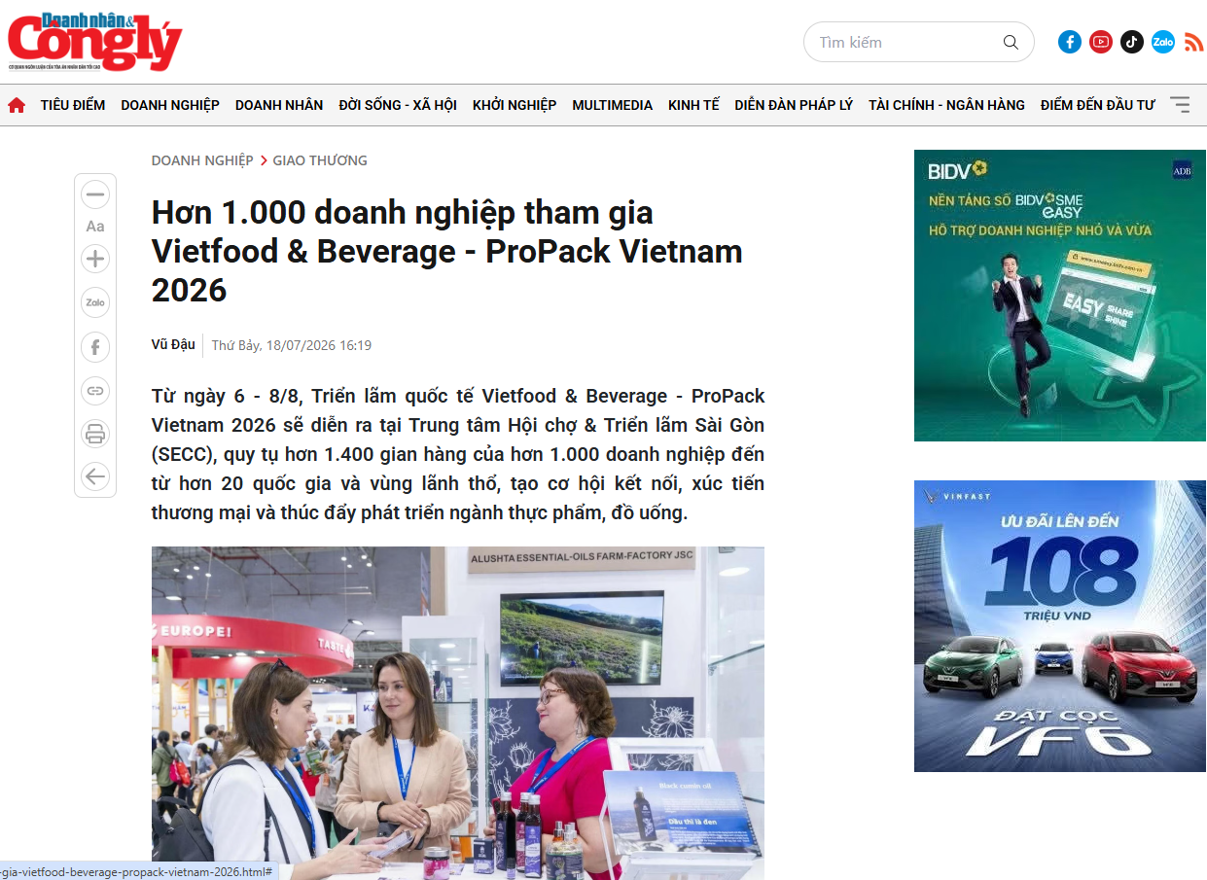This screenshot has width=1207, height=880.
Task: Open the RSS feed icon
Action: click(x=1193, y=42)
